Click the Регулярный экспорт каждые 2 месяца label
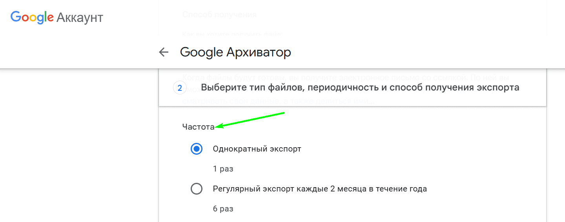 tap(320, 189)
